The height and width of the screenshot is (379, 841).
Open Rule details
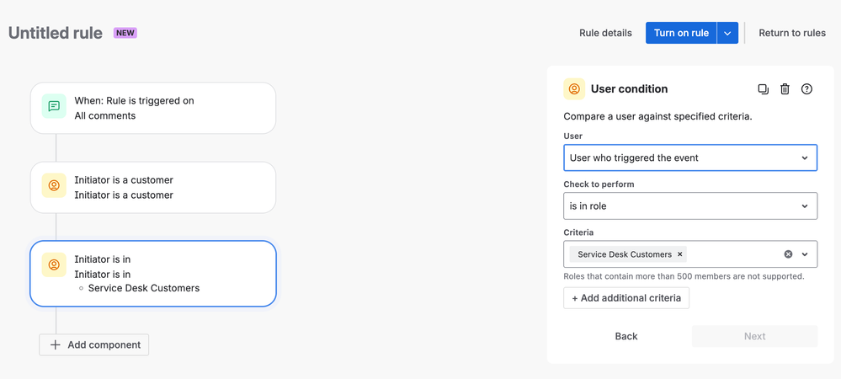click(x=605, y=33)
